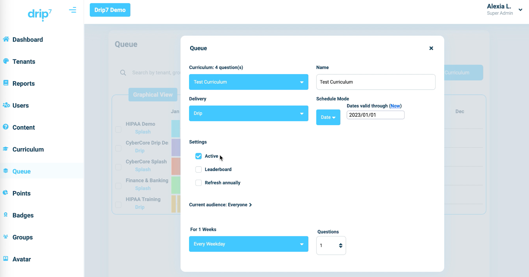The image size is (529, 277).
Task: Go to Tenants section
Action: [x=24, y=61]
